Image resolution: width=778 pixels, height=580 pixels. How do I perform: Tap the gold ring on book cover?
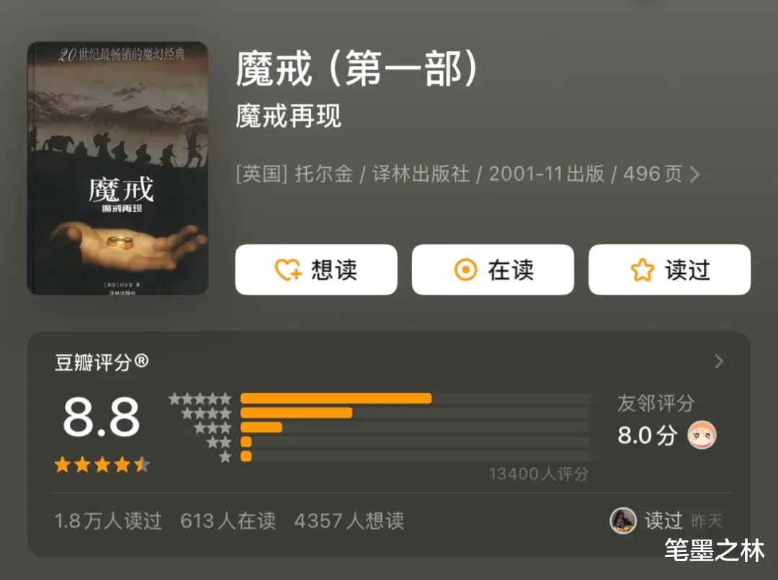point(120,241)
